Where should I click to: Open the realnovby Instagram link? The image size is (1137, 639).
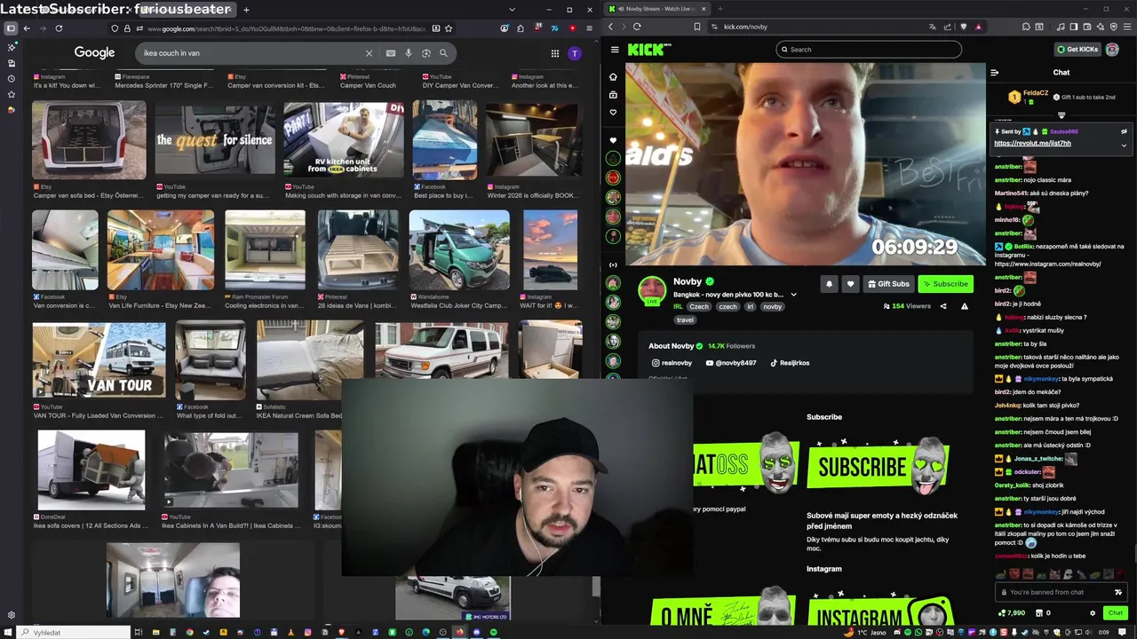coord(672,363)
